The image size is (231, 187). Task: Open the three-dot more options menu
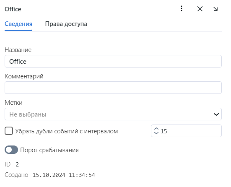click(182, 8)
